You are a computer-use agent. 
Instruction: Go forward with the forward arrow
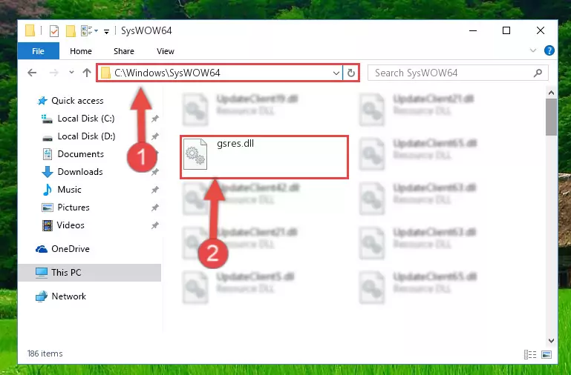tap(54, 73)
